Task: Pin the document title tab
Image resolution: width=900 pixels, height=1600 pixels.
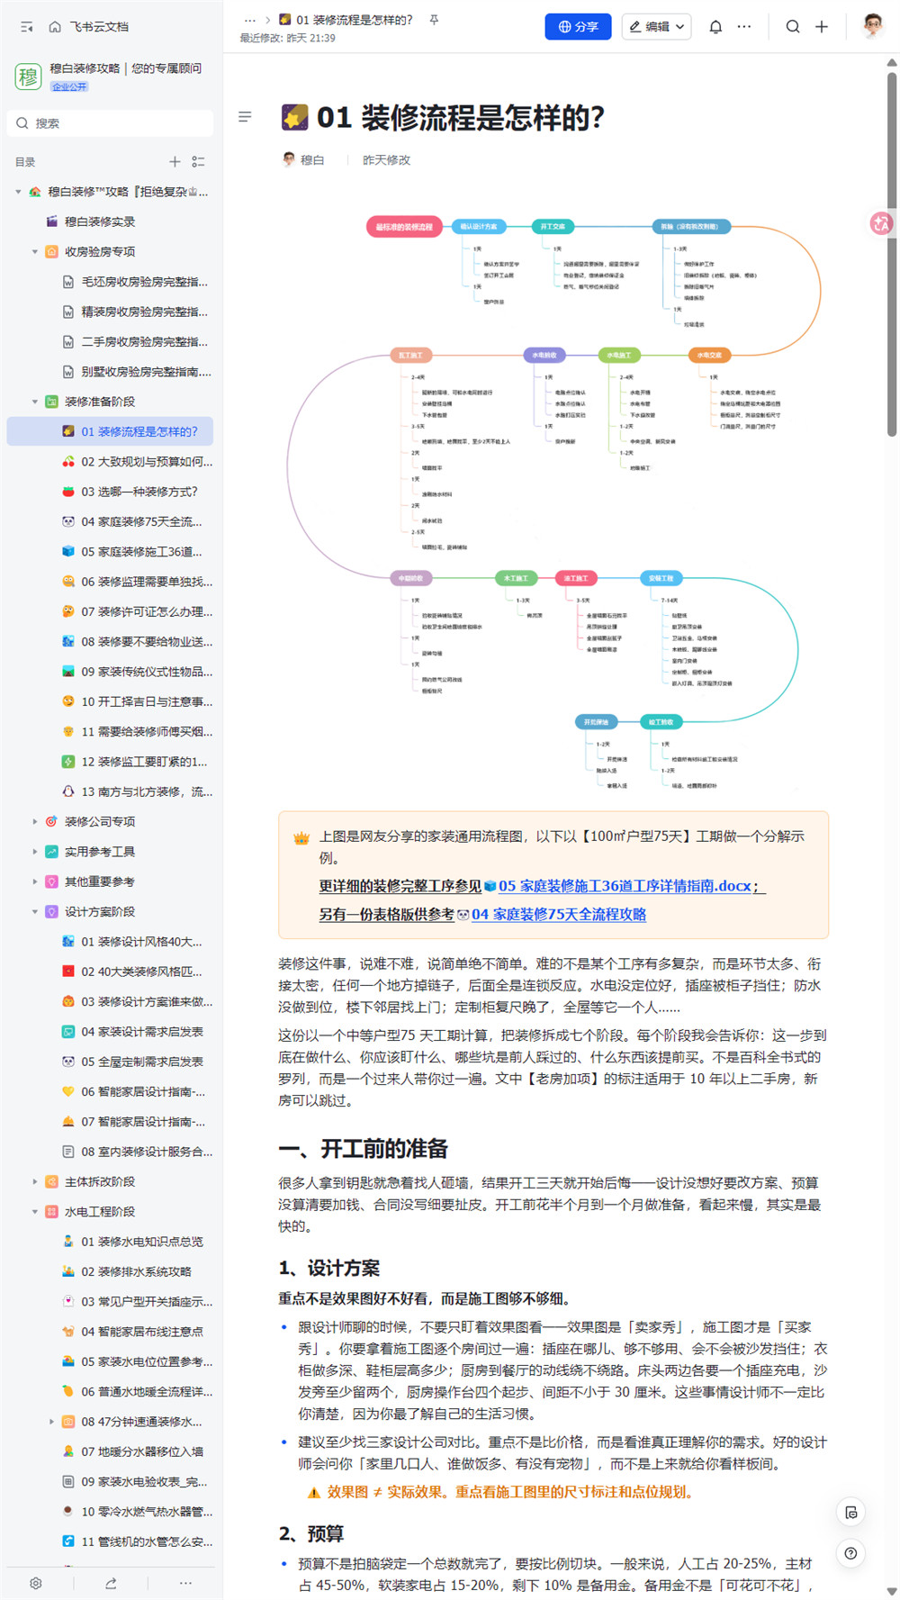Action: coord(434,19)
